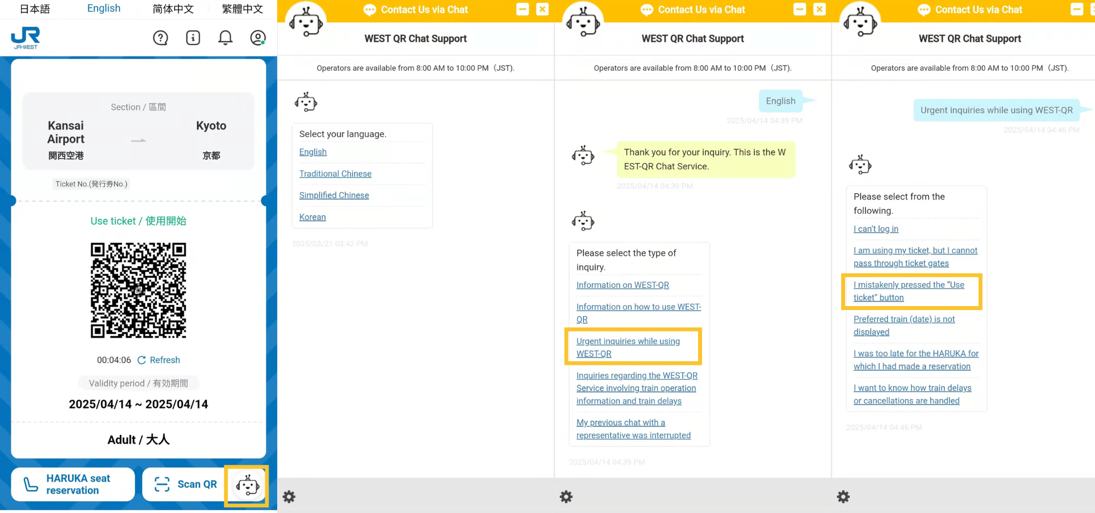Select too late for the HARUKA reservation
Screen dimensions: 1095x513
pos(916,360)
